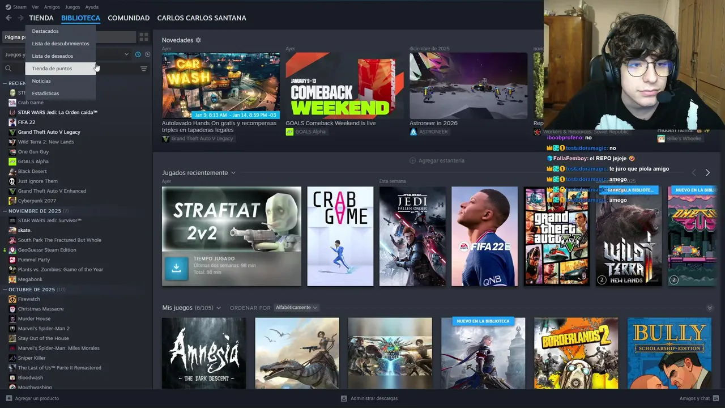Select Lista de deseados menu entry
Viewport: 725px width, 408px height.
(61, 56)
